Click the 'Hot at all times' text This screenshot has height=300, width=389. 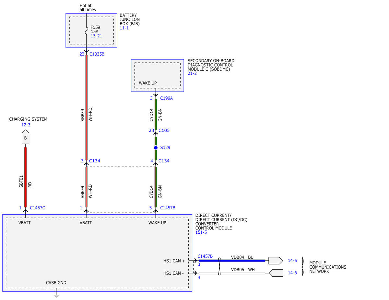point(88,8)
